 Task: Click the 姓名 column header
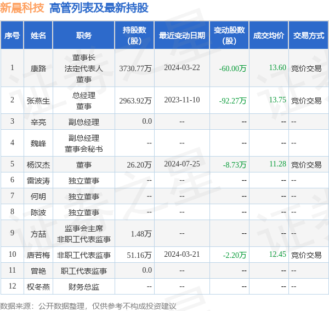(38, 36)
